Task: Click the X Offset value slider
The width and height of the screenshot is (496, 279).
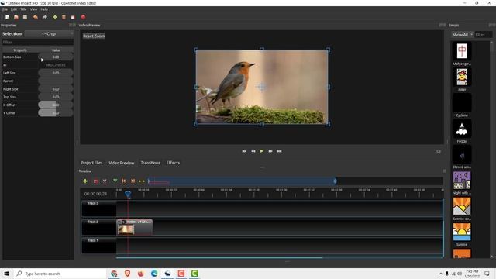Action: tap(56, 105)
